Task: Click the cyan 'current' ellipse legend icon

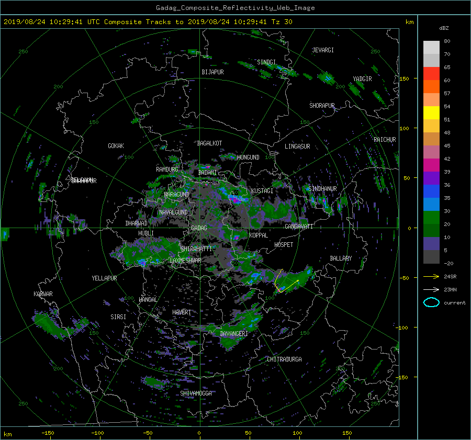Action: pyautogui.click(x=431, y=302)
